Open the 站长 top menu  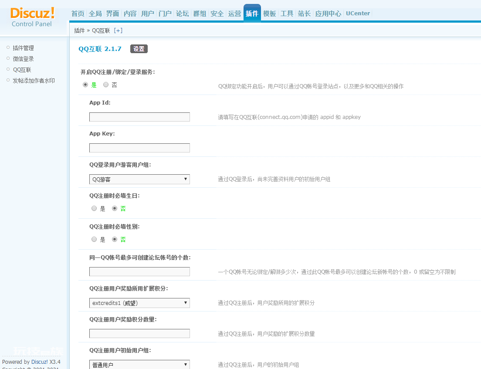304,14
